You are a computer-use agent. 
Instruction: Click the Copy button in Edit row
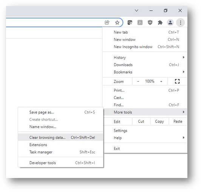[x=159, y=121]
